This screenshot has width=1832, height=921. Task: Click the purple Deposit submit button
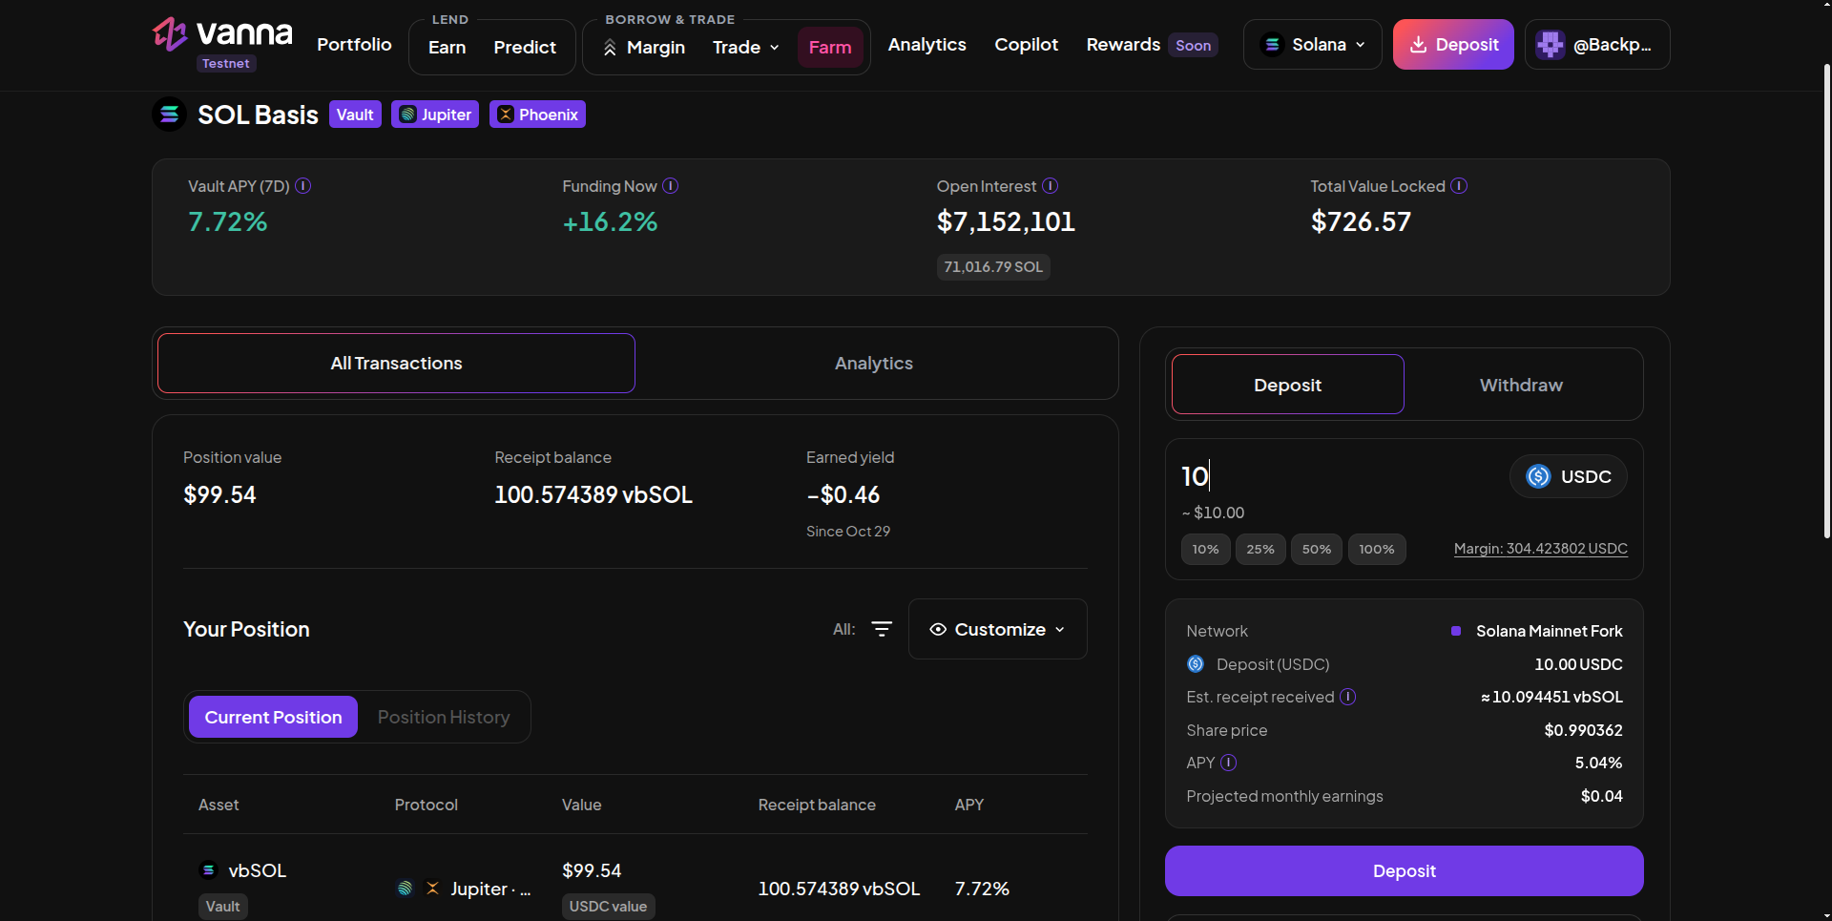point(1405,870)
